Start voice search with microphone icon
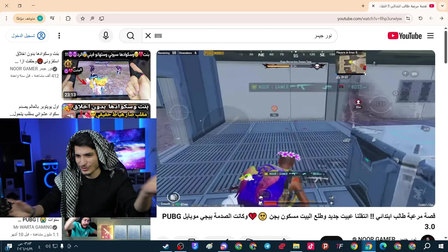Viewport: 448px width, 252px height. (x=106, y=36)
